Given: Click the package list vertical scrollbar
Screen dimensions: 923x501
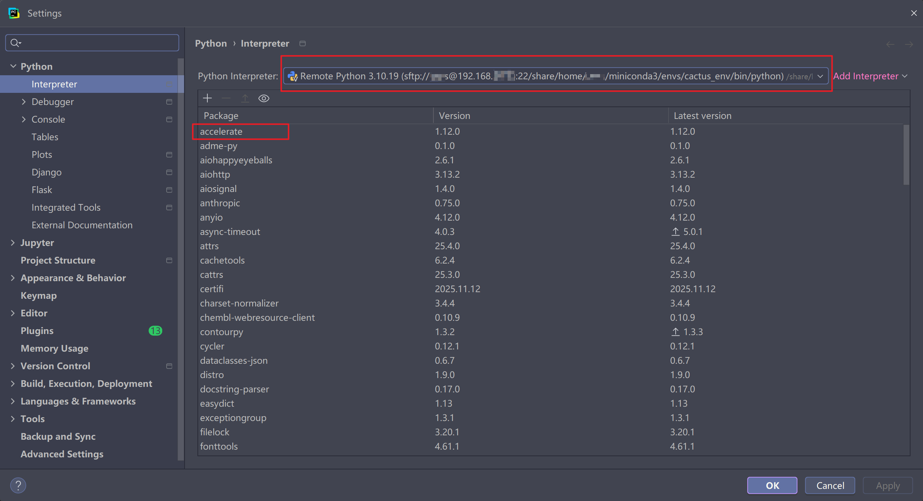Looking at the screenshot, I should (906, 155).
